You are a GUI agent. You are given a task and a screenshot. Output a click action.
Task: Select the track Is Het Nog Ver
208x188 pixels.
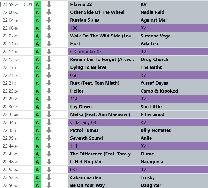[x=86, y=162]
